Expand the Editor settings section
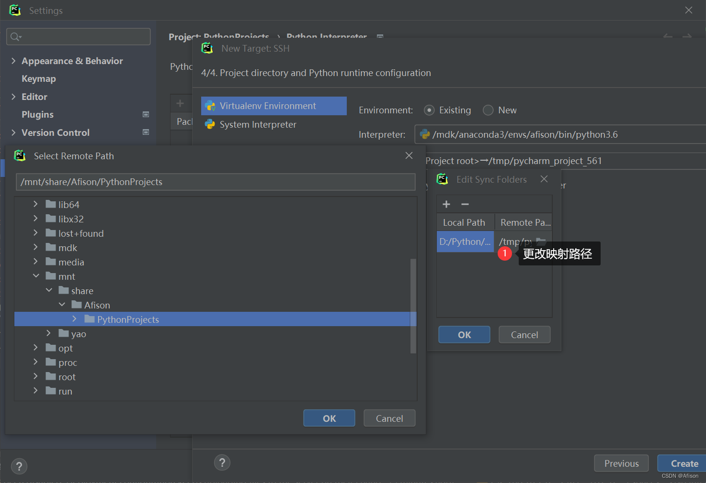Screen dimensions: 706x483 click(x=13, y=97)
